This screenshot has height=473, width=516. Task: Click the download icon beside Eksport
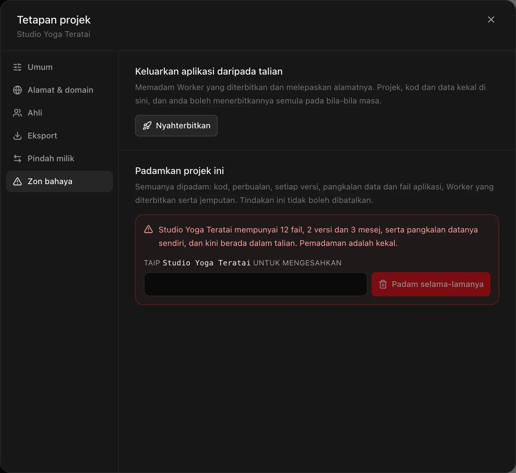click(17, 136)
